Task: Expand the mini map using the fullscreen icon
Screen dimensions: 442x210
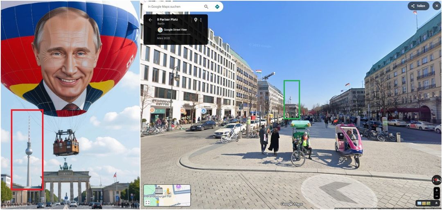Action: tap(147, 202)
